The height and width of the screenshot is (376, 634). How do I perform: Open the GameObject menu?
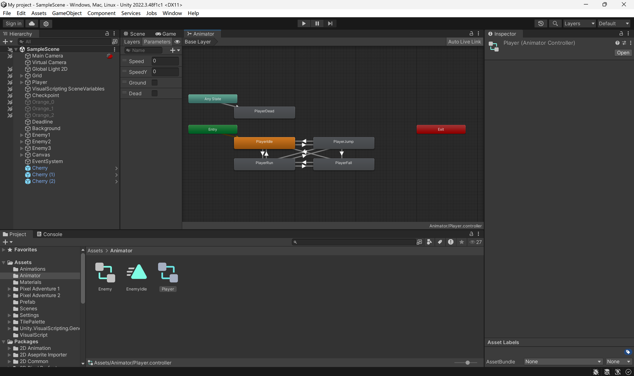coord(67,13)
